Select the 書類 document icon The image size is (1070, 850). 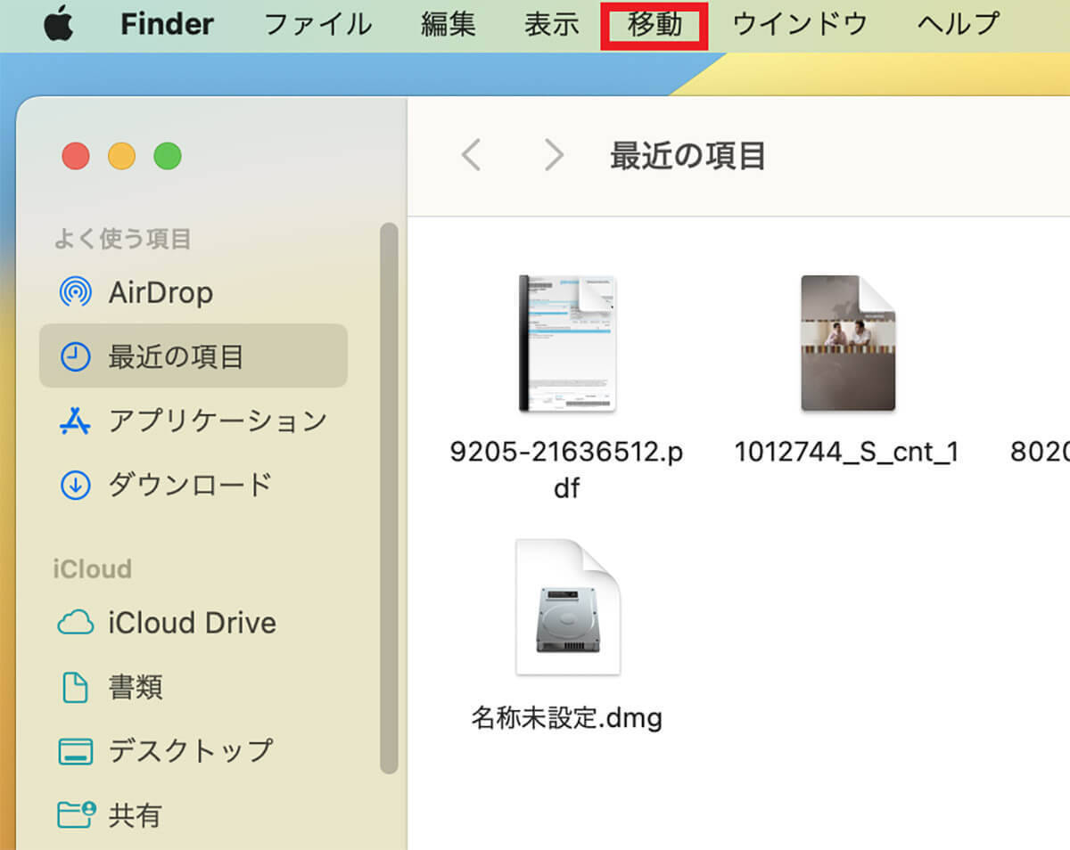75,687
